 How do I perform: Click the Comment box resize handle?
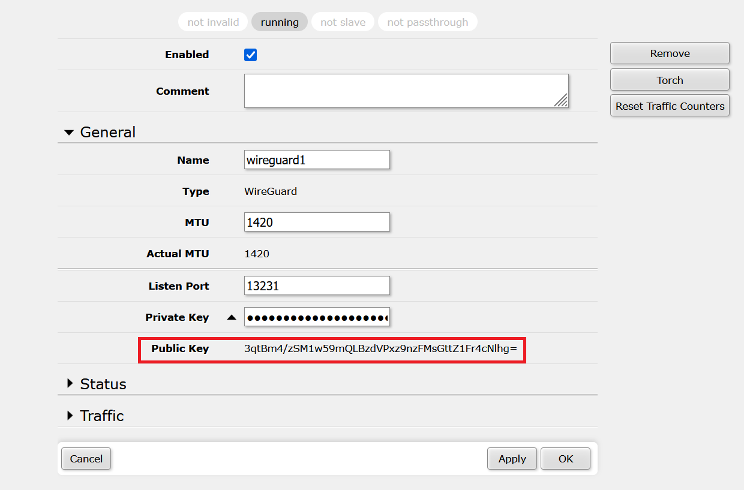pos(561,101)
